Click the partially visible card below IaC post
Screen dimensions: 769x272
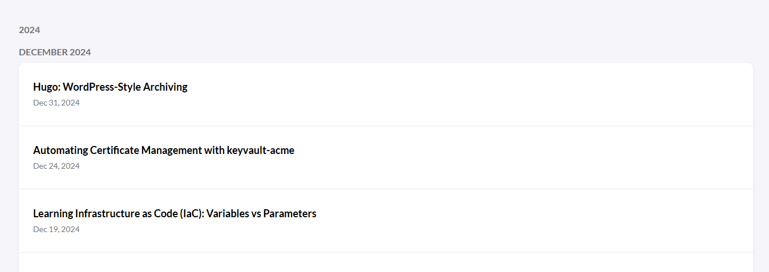pyautogui.click(x=386, y=262)
